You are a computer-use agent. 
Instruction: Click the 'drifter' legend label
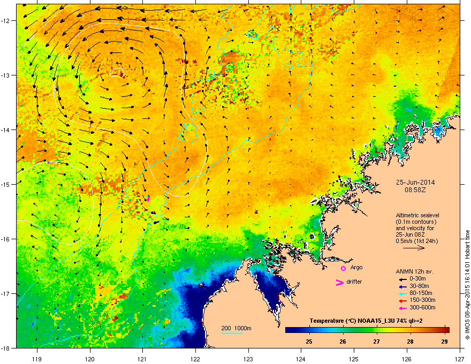click(354, 282)
